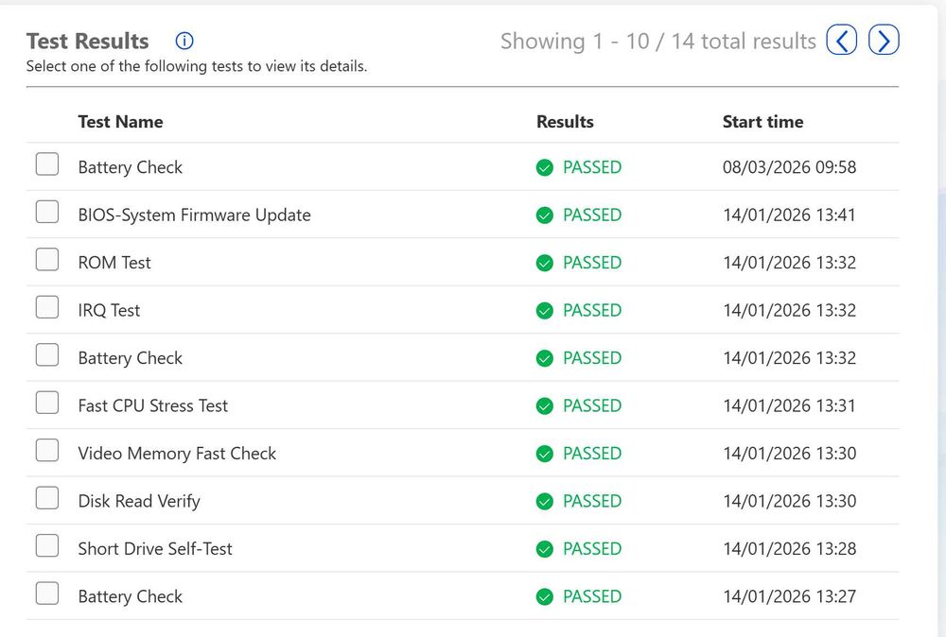Click green passed icon for ROM Test
Viewport: 946px width, 637px height.
544,263
